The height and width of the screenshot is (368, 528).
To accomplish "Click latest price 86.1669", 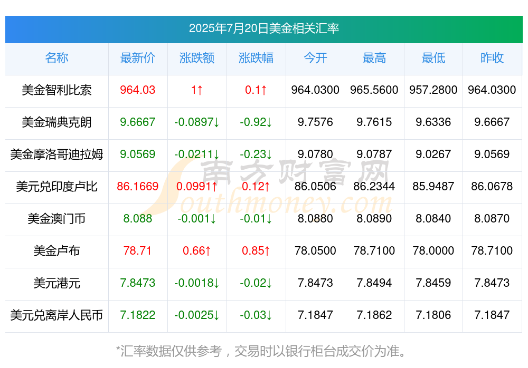I will (138, 186).
